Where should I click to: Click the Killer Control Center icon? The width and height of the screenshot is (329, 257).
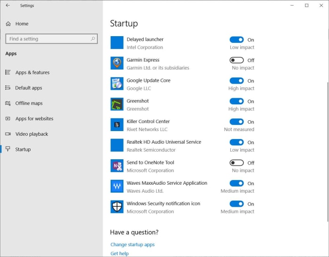click(117, 125)
